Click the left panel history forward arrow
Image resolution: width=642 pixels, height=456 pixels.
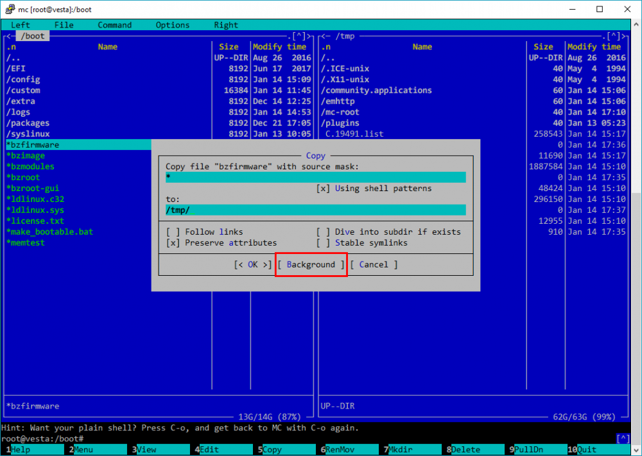tap(309, 36)
